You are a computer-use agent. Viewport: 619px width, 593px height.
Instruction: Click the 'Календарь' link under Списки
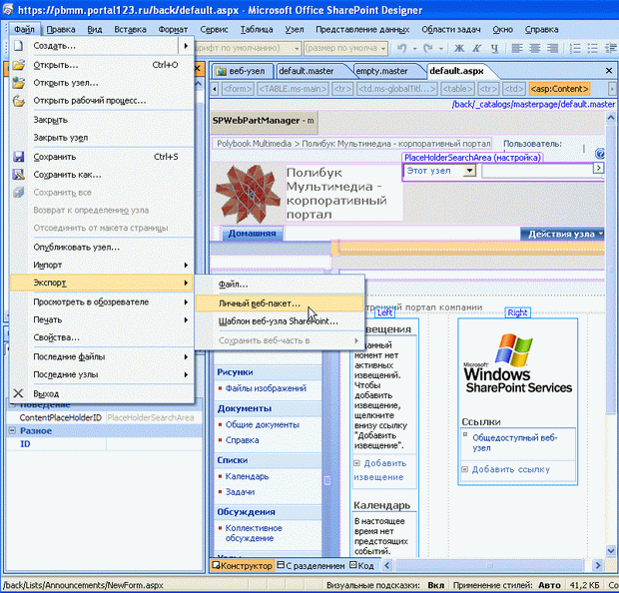coord(247,476)
